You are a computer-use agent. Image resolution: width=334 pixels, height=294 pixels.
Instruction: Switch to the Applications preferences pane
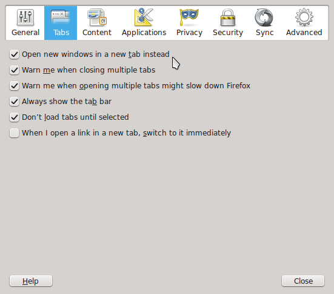[x=144, y=23]
